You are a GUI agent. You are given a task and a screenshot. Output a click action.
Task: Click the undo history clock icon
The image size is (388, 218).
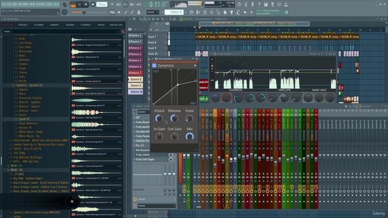pyautogui.click(x=239, y=4)
